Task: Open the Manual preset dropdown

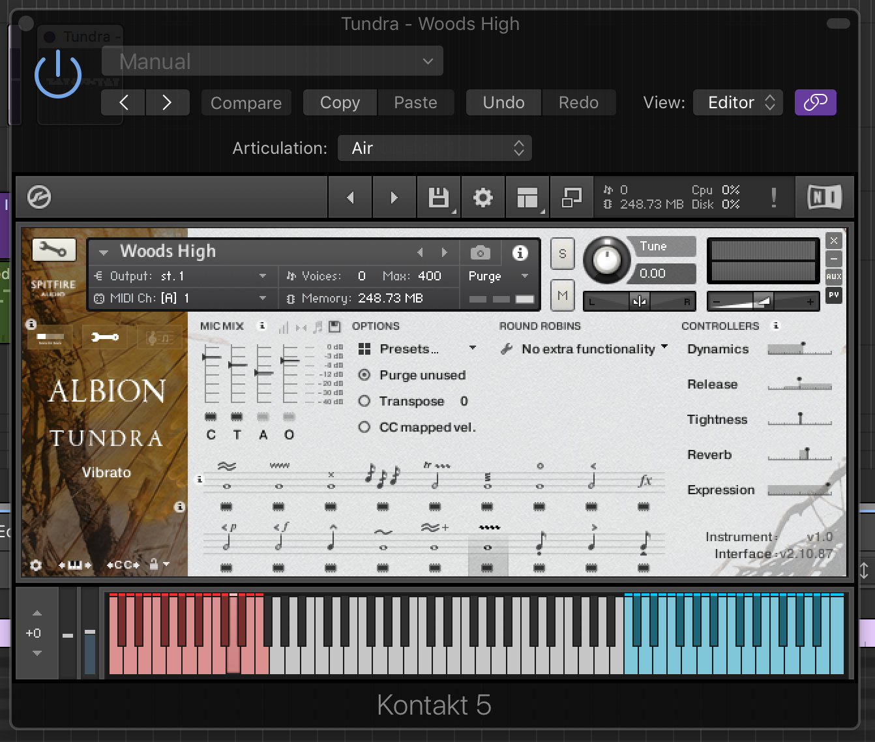Action: 273,61
